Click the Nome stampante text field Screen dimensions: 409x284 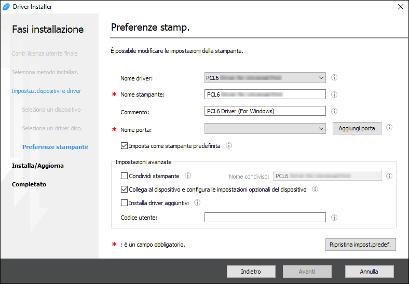(265, 94)
